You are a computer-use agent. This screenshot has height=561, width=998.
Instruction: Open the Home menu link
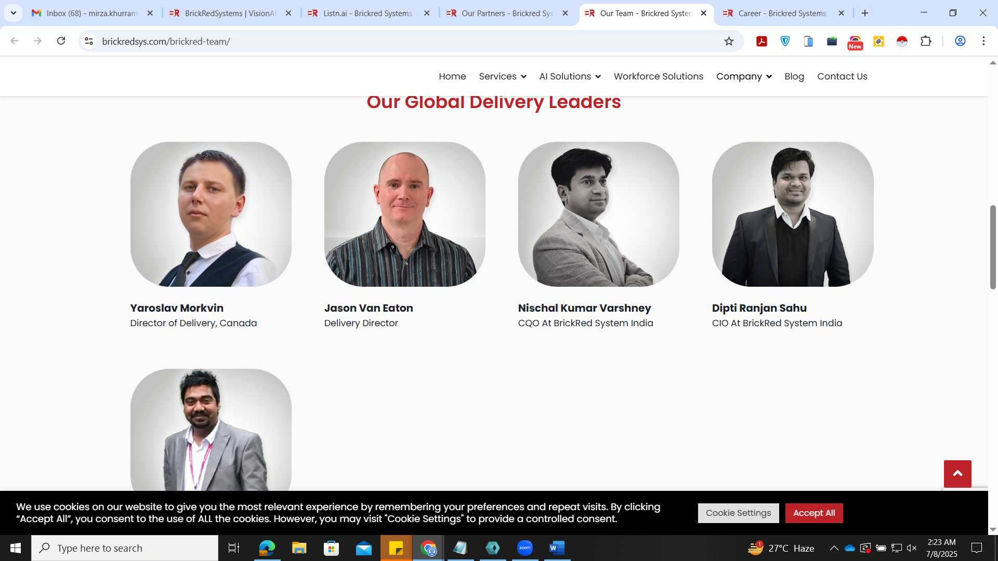452,76
